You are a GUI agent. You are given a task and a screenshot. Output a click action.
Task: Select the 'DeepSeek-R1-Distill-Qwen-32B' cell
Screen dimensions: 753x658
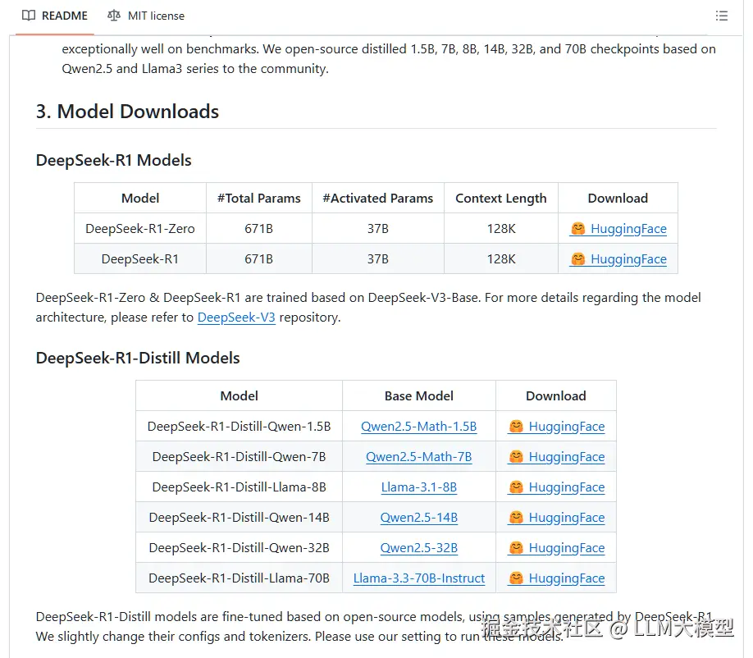pos(240,547)
